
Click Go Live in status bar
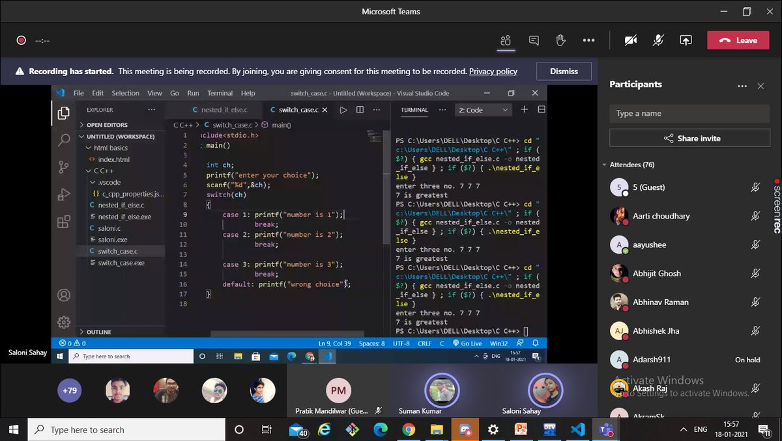pyautogui.click(x=467, y=343)
